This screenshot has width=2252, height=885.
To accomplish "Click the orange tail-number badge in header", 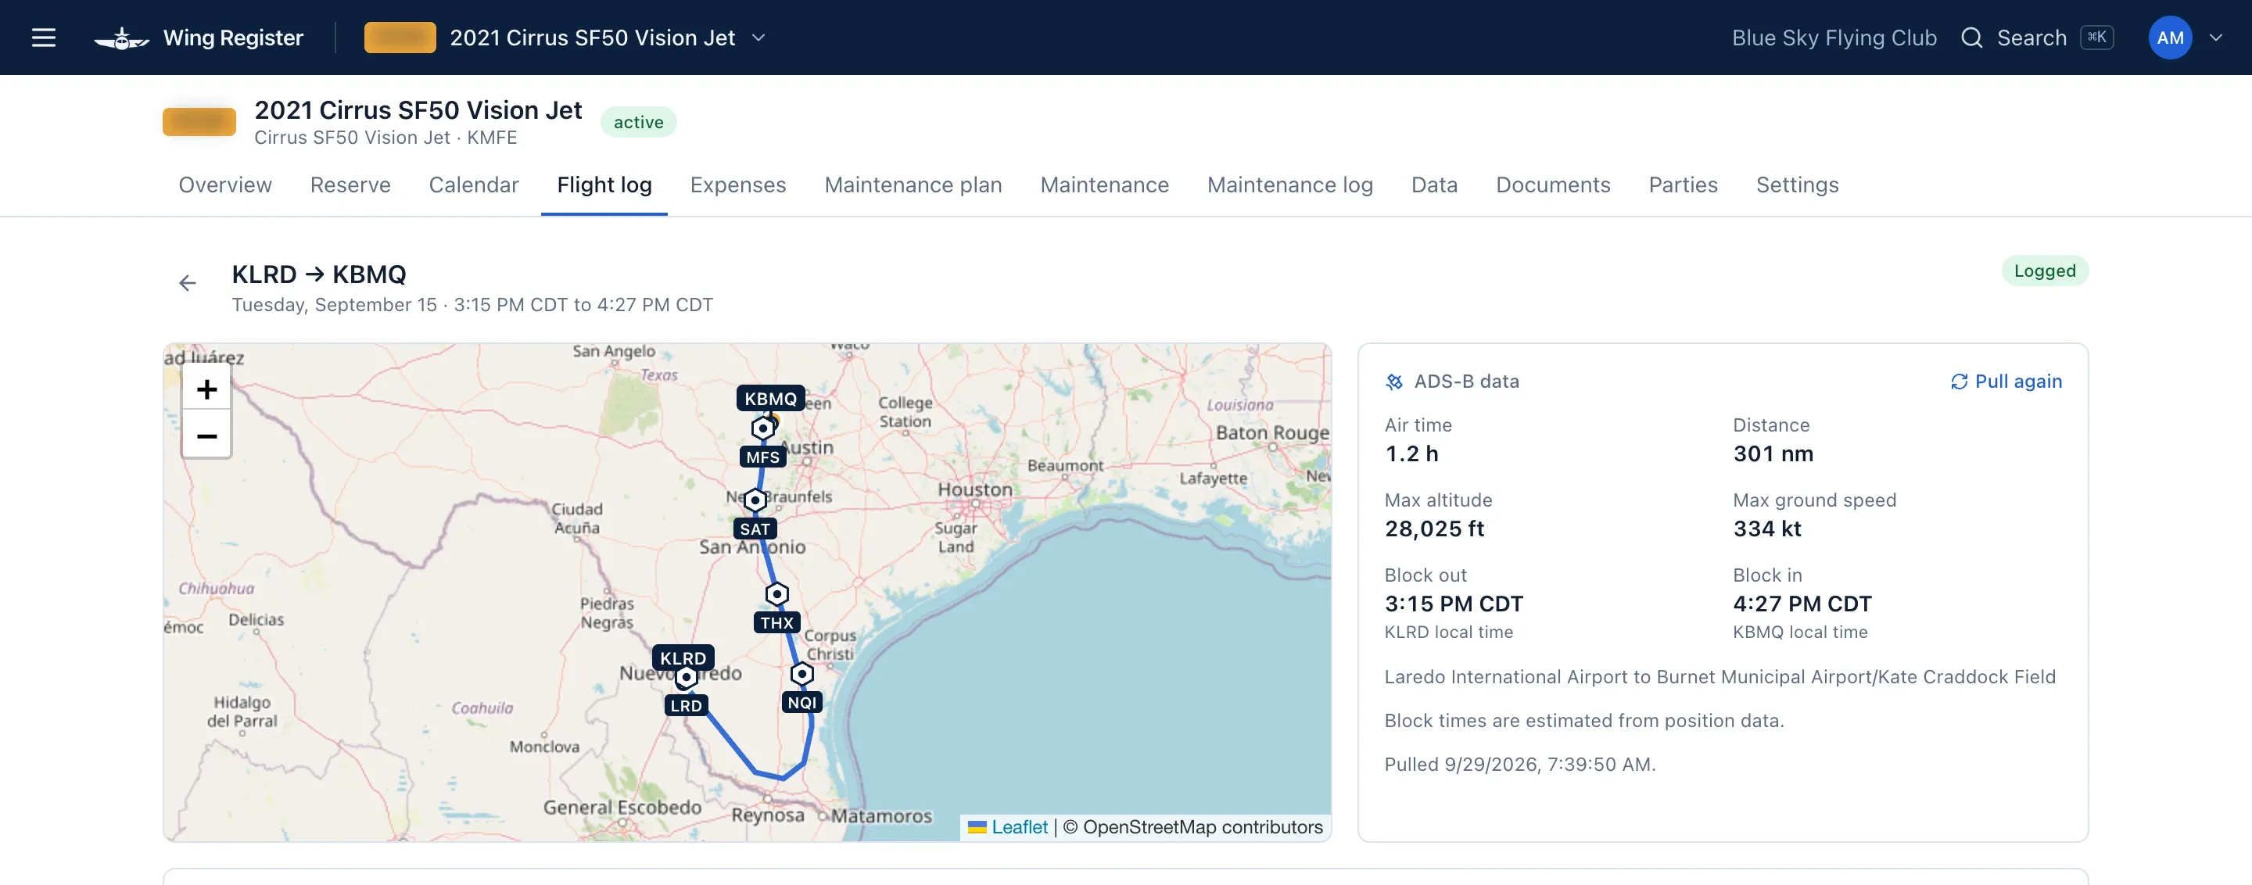I will pos(400,38).
